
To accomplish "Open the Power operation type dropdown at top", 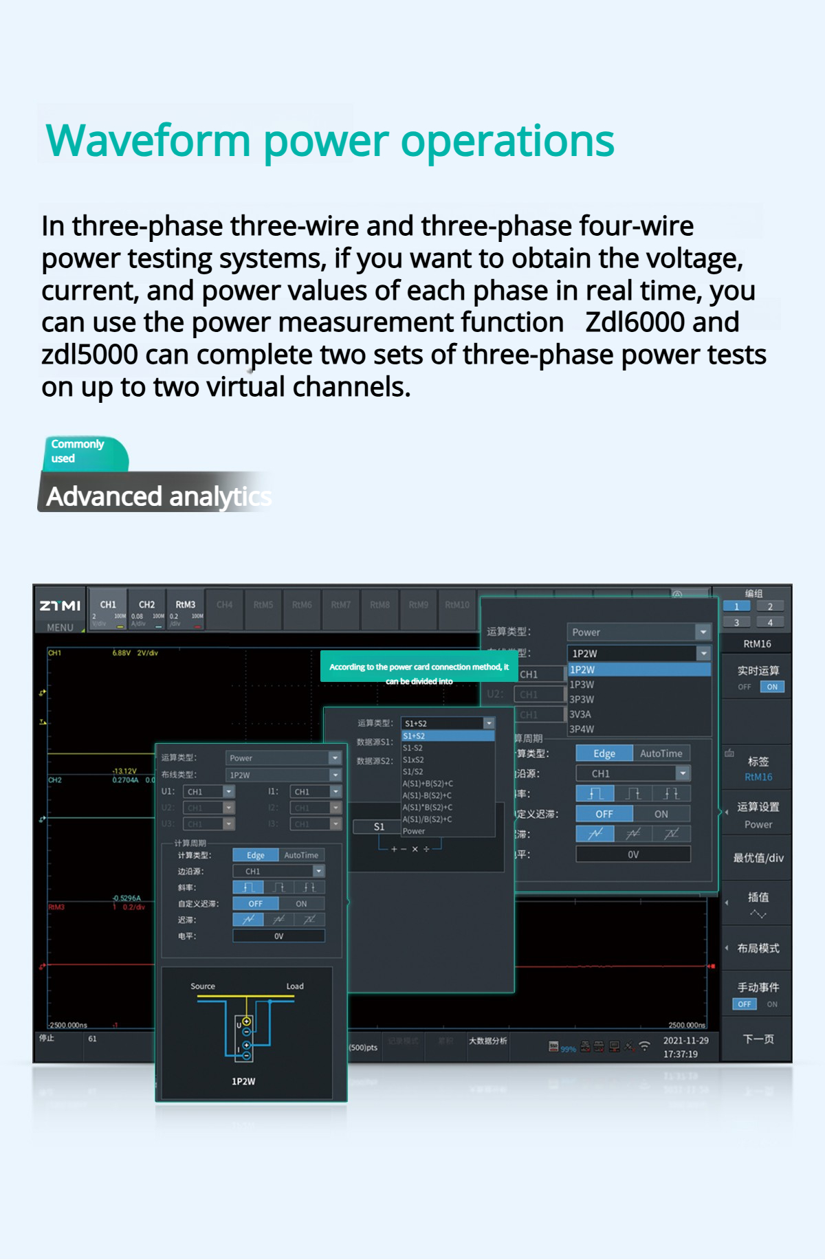I will (x=703, y=632).
